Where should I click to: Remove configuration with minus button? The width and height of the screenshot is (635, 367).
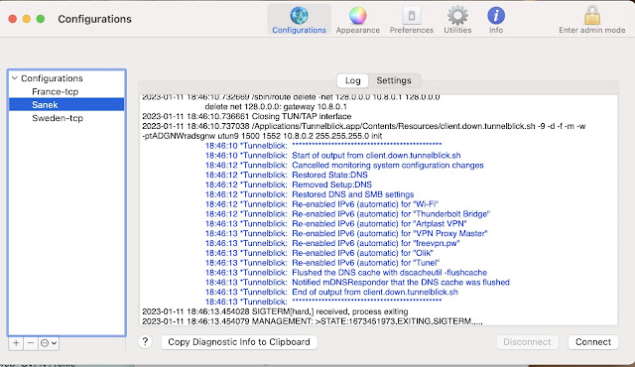[x=31, y=343]
